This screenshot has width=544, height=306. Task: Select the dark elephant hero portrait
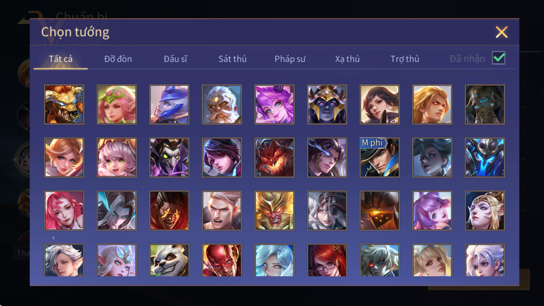485,104
